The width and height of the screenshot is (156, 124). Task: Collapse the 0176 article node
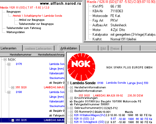[9, 64]
